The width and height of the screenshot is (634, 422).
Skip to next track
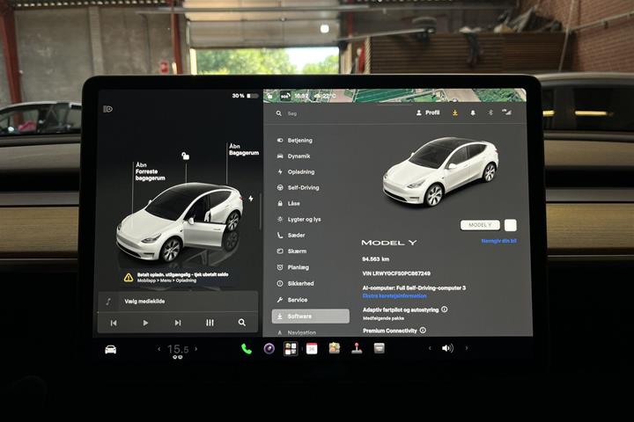178,323
